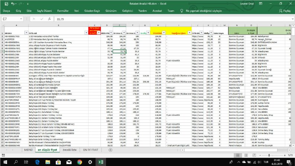Click the zoom slider handle

coord(269,155)
